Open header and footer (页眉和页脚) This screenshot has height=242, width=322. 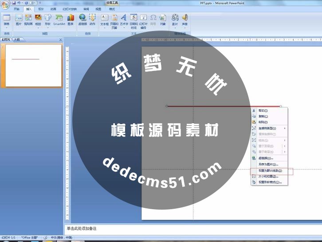click(x=114, y=22)
